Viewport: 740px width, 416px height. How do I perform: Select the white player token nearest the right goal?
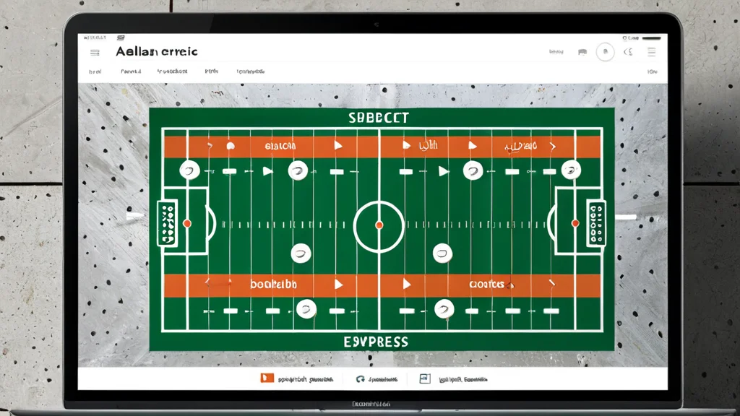(571, 169)
